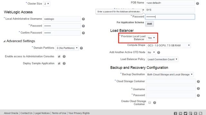The height and width of the screenshot is (115, 206).
Task: Collapse the Advanced Settings section
Action: [5, 41]
